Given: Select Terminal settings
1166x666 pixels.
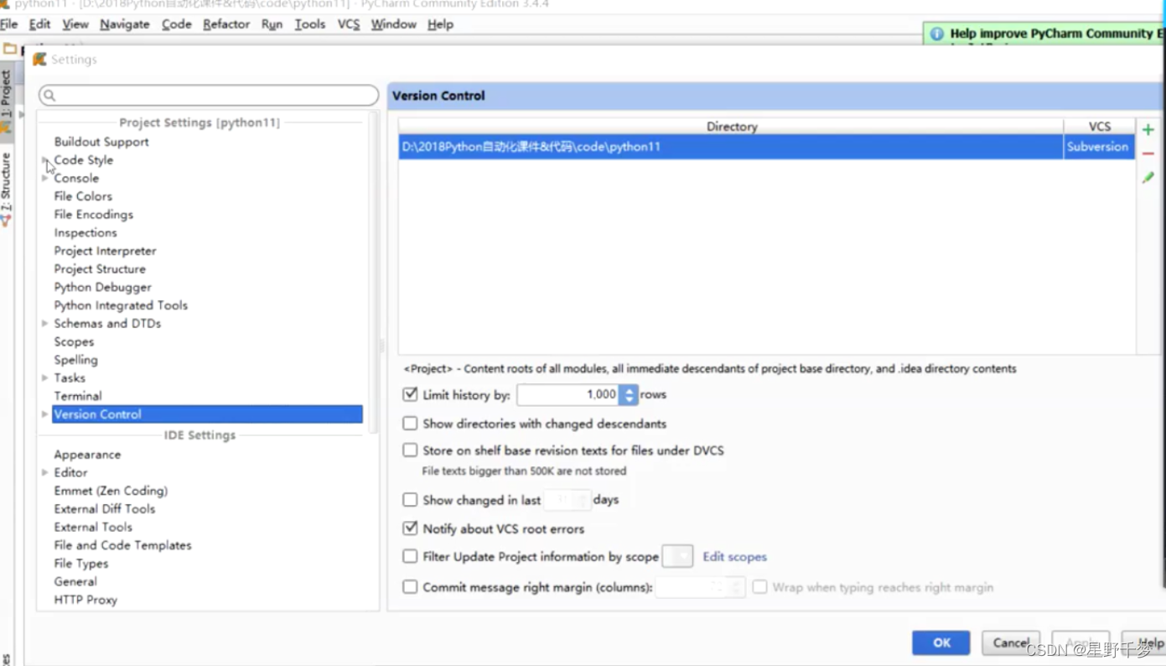Looking at the screenshot, I should [x=78, y=396].
